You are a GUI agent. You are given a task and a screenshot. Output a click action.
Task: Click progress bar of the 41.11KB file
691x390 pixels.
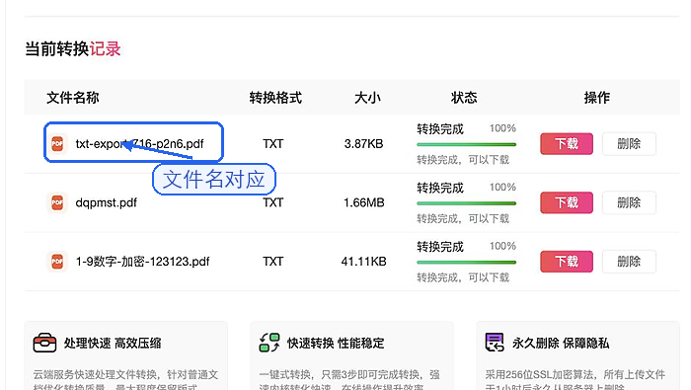(466, 263)
